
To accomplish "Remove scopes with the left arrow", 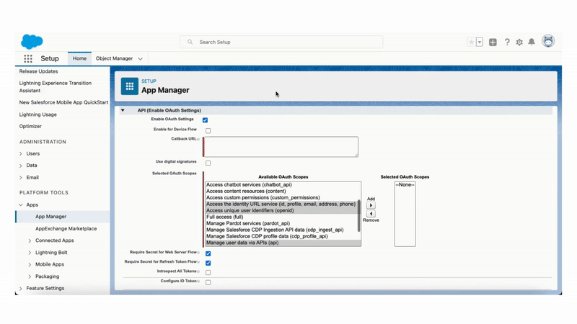I will (371, 213).
